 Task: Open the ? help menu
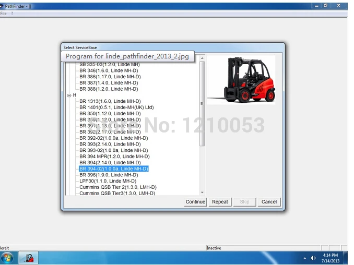coord(12,14)
